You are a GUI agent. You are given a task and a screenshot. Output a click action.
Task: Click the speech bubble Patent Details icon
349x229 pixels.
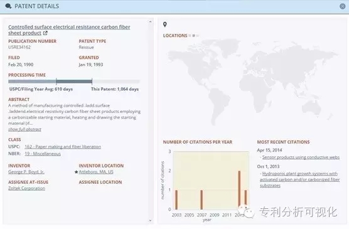pos(8,6)
